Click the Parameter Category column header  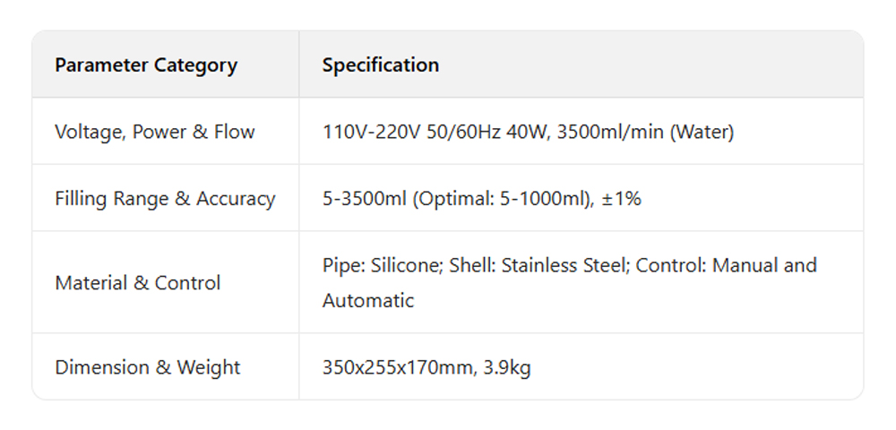tap(146, 65)
